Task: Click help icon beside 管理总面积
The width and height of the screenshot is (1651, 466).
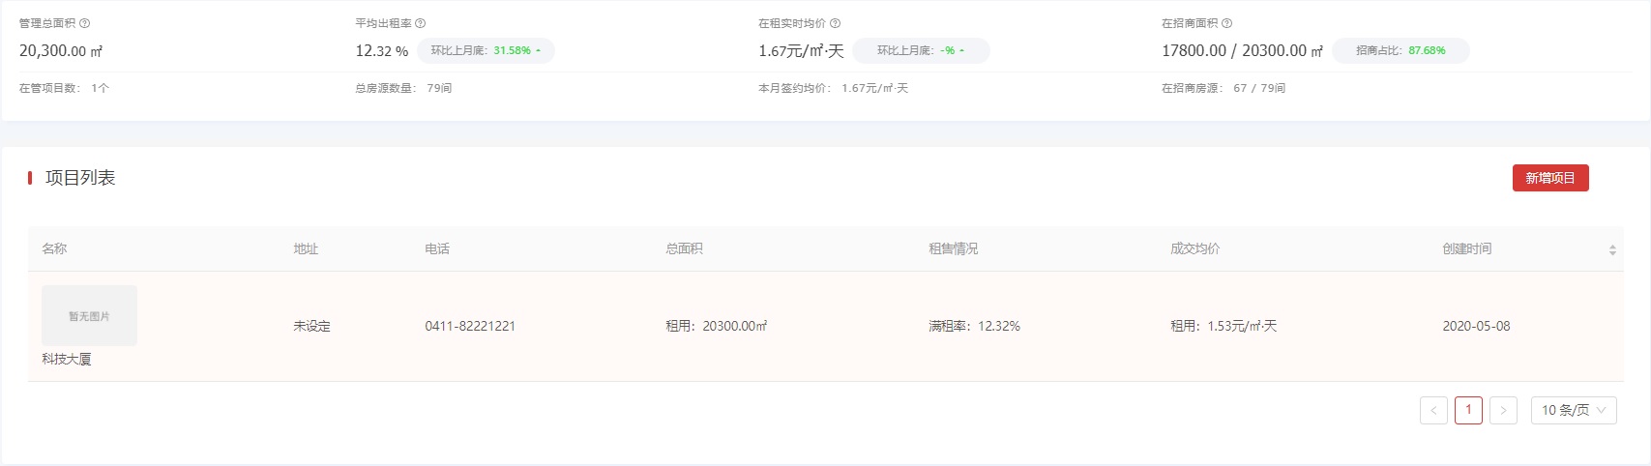Action: click(85, 23)
